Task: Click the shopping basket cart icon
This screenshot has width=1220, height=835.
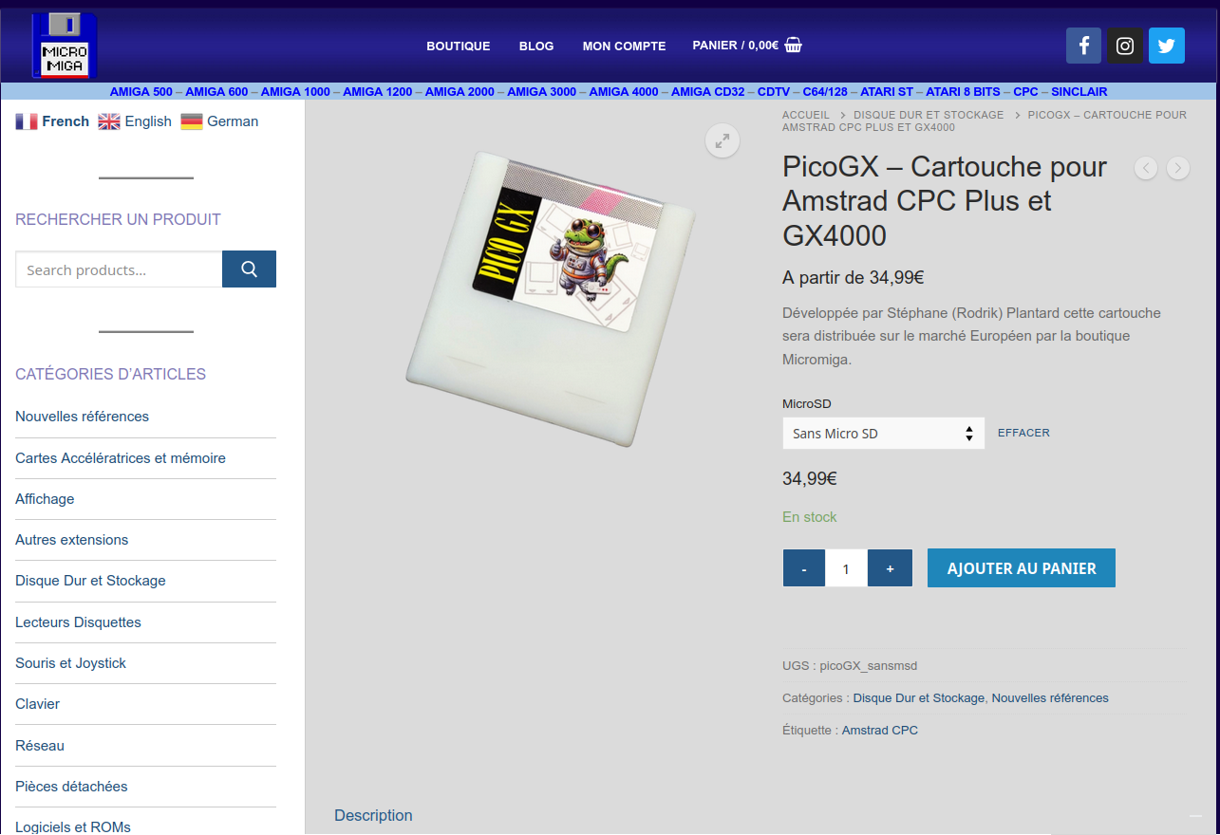Action: (x=794, y=45)
